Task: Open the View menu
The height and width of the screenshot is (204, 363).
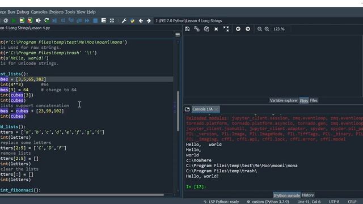Action: tap(81, 12)
